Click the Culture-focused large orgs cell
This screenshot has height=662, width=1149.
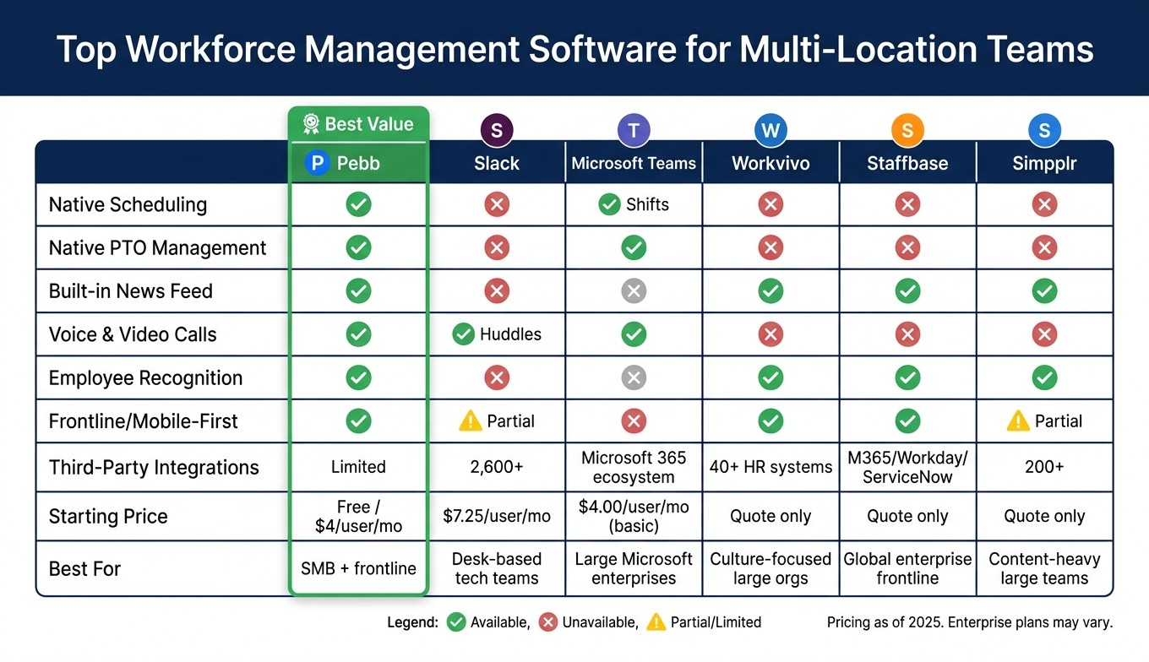tap(771, 568)
